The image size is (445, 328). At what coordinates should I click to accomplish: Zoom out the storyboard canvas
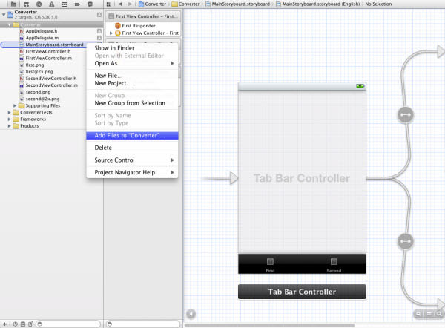418,314
